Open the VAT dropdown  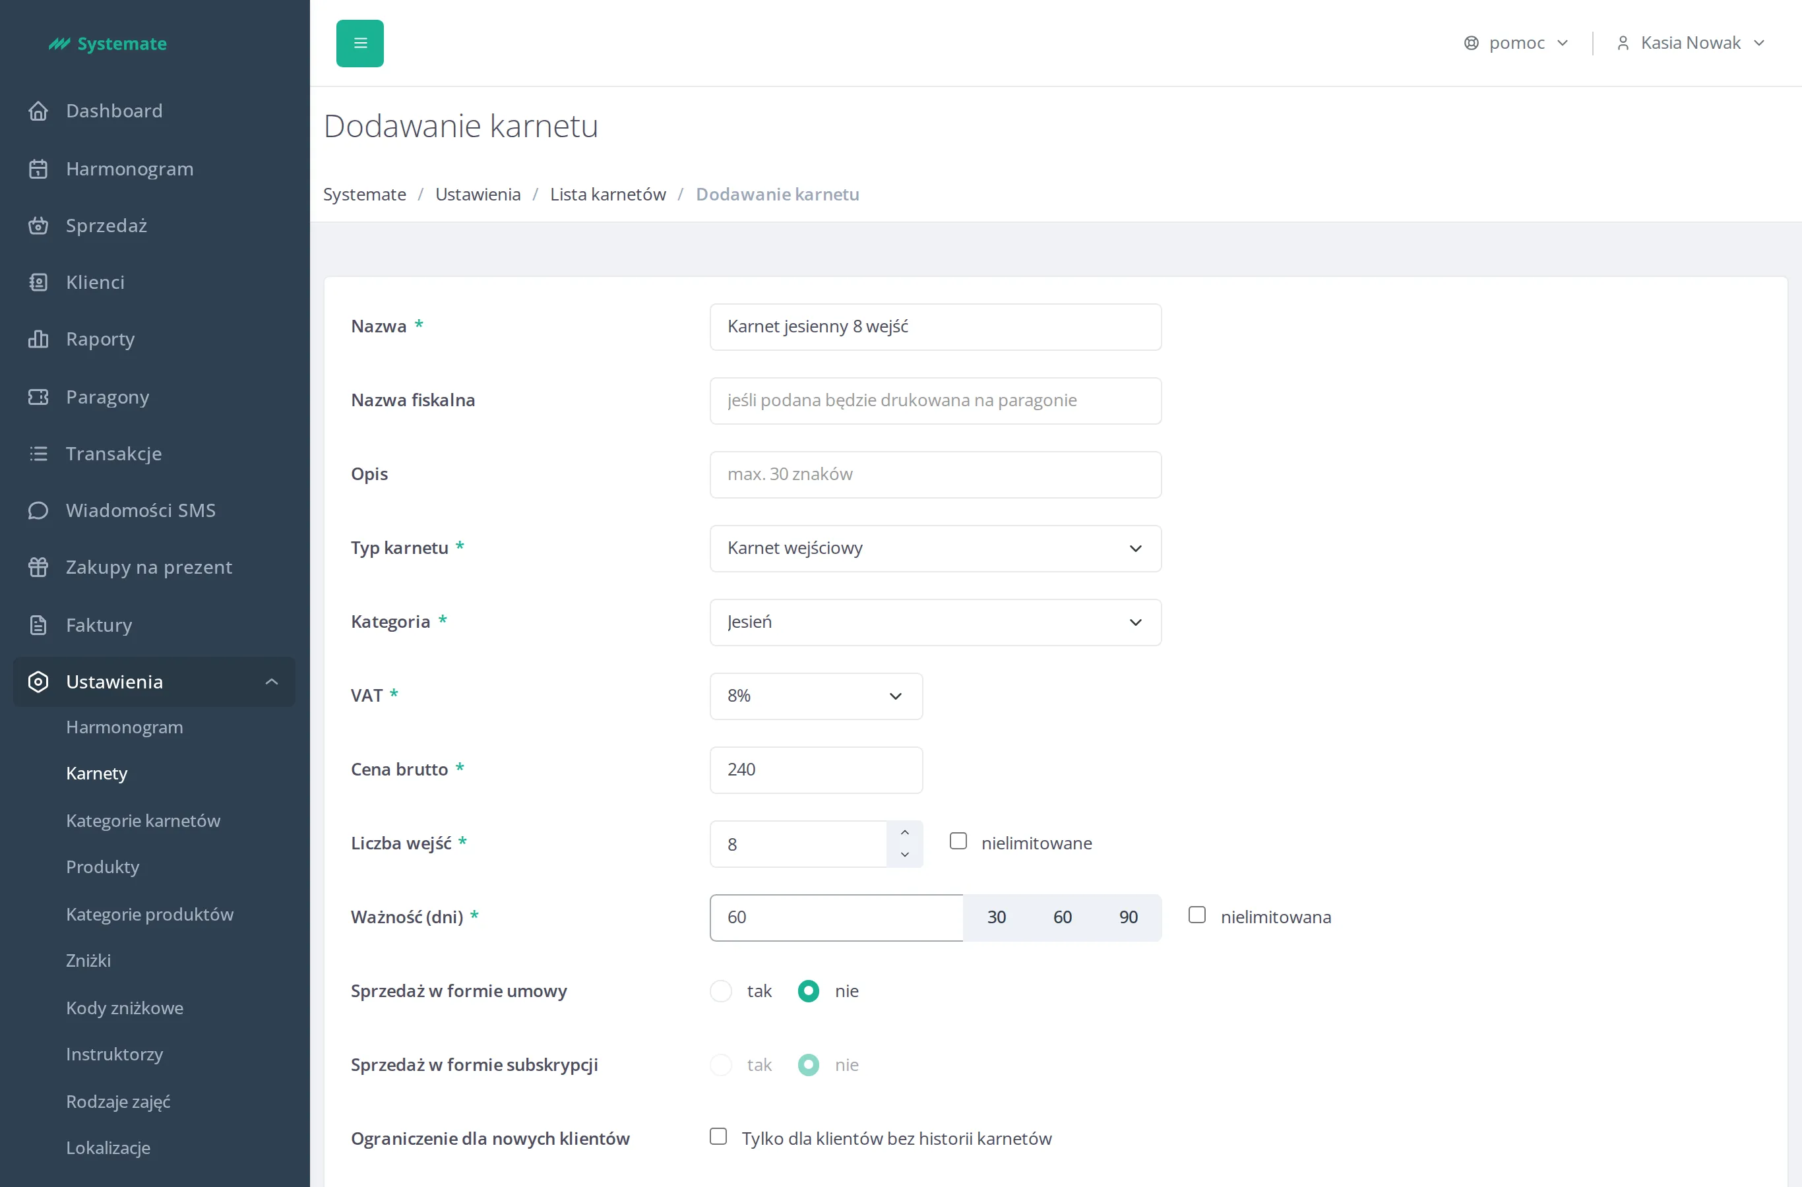[816, 696]
